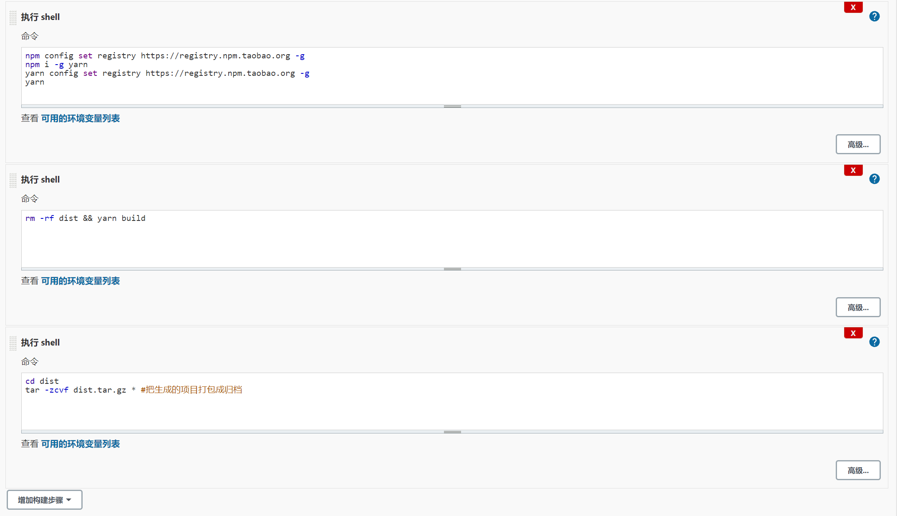900x516 pixels.
Task: Open environment variable list link under tar step
Action: 80,444
